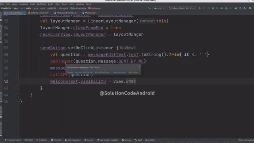Click the ChatGPTs breadcrumb in navigation bar
Image resolution: width=254 pixels, height=143 pixels.
(6, 8)
